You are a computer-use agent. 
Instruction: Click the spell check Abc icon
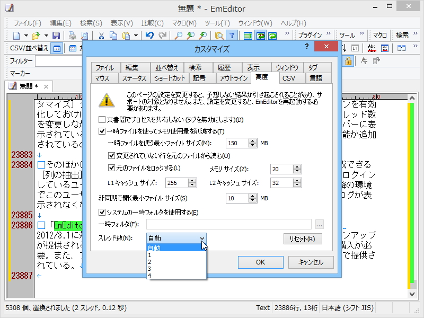(372, 48)
